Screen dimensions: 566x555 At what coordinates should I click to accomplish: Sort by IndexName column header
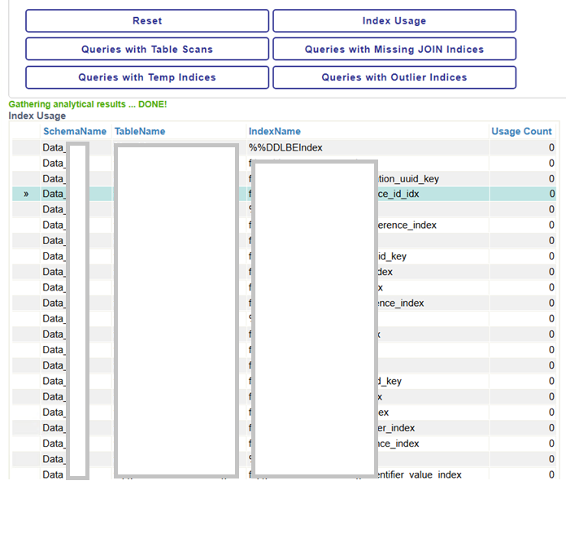point(275,132)
